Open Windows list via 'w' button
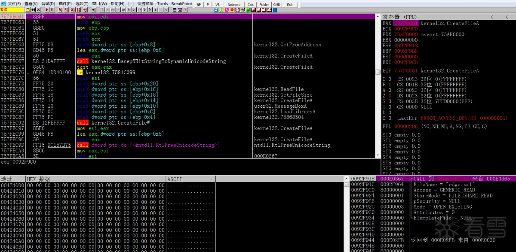The width and height of the screenshot is (516, 252). click(x=123, y=9)
